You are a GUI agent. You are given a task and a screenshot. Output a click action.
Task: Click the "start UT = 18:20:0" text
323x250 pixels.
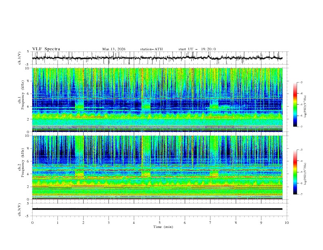tap(197, 49)
